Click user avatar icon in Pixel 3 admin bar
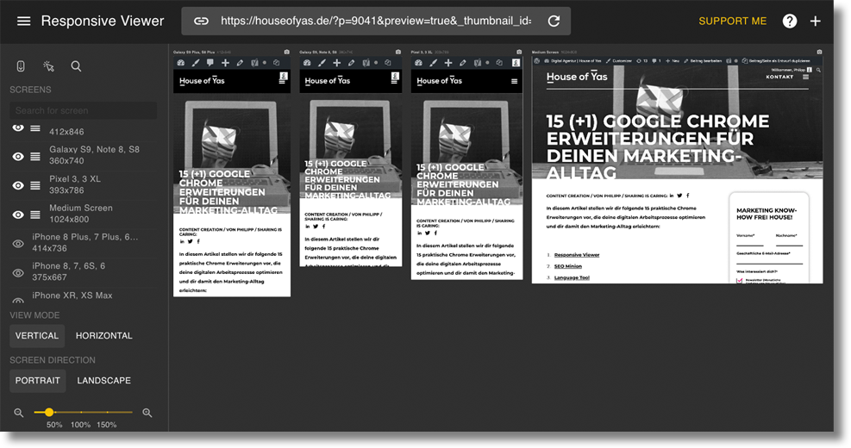This screenshot has height=448, width=851. (516, 63)
